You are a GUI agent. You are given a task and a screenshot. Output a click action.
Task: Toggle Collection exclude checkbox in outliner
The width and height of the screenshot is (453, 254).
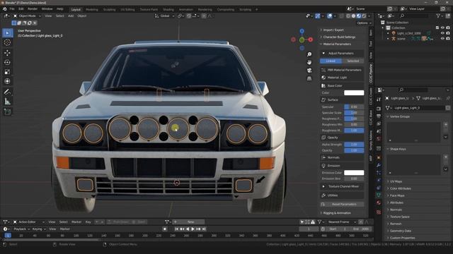[x=437, y=28]
